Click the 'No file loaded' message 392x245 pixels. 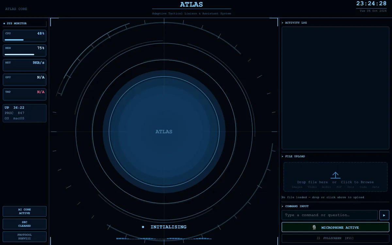click(323, 197)
